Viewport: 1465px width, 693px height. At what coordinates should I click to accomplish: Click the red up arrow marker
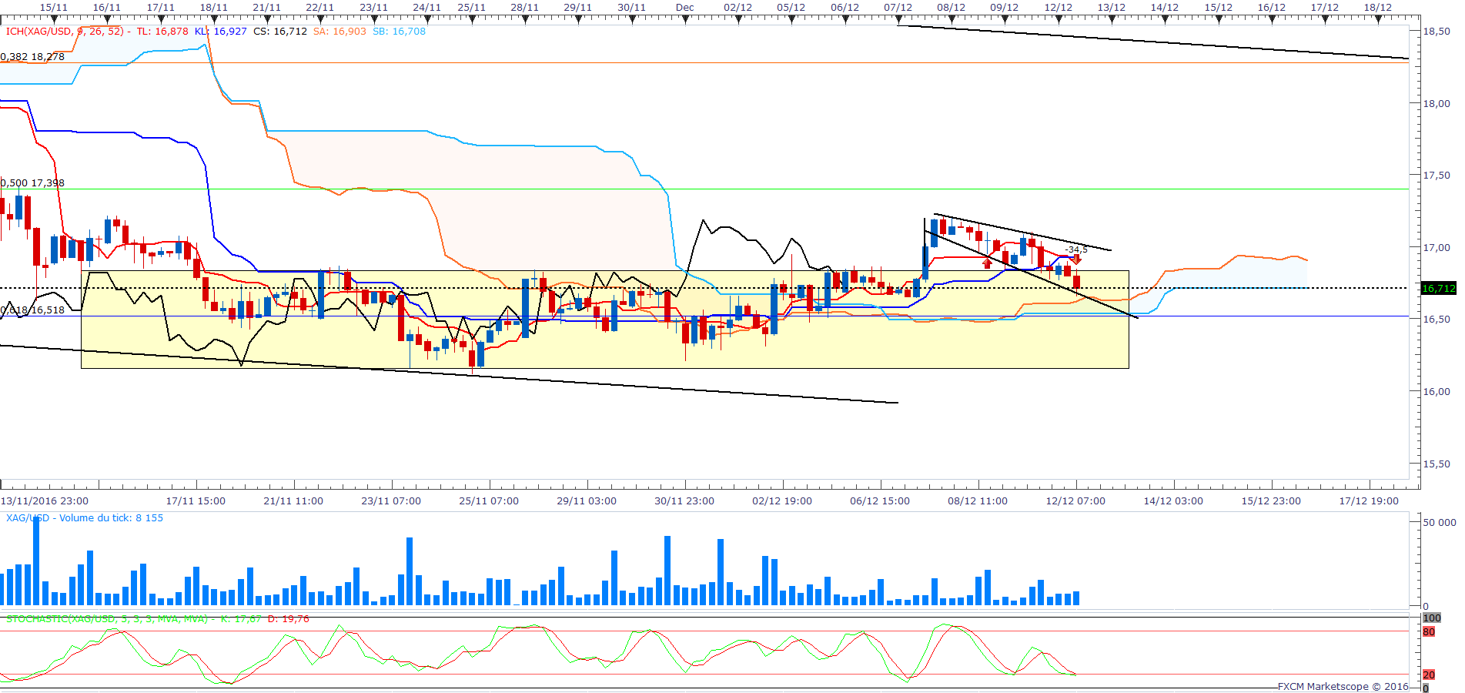point(987,263)
